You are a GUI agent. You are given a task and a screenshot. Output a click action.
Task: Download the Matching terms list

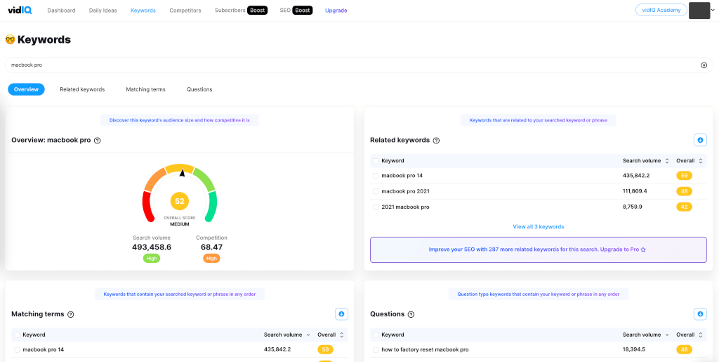(x=341, y=314)
